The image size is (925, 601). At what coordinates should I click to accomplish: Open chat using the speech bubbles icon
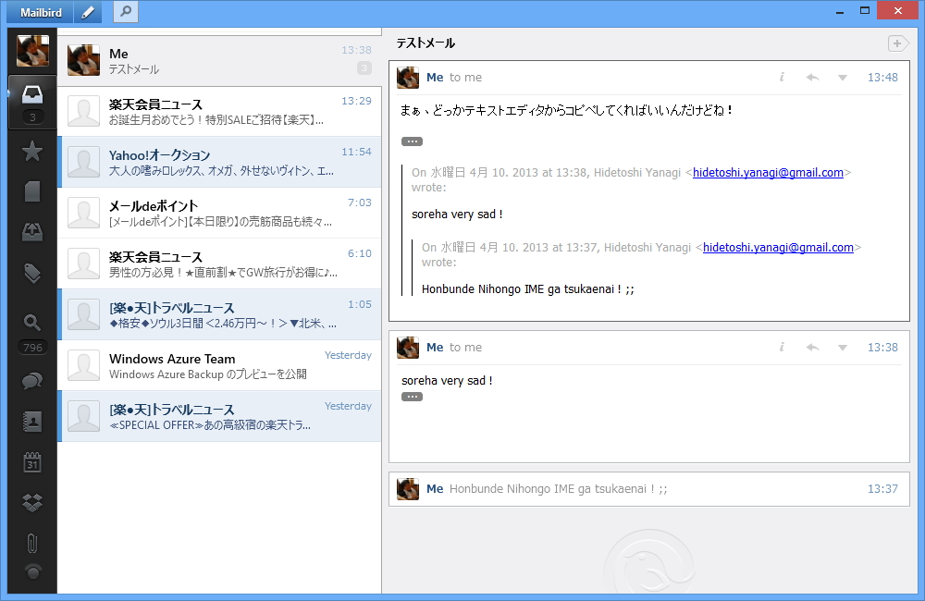(31, 381)
